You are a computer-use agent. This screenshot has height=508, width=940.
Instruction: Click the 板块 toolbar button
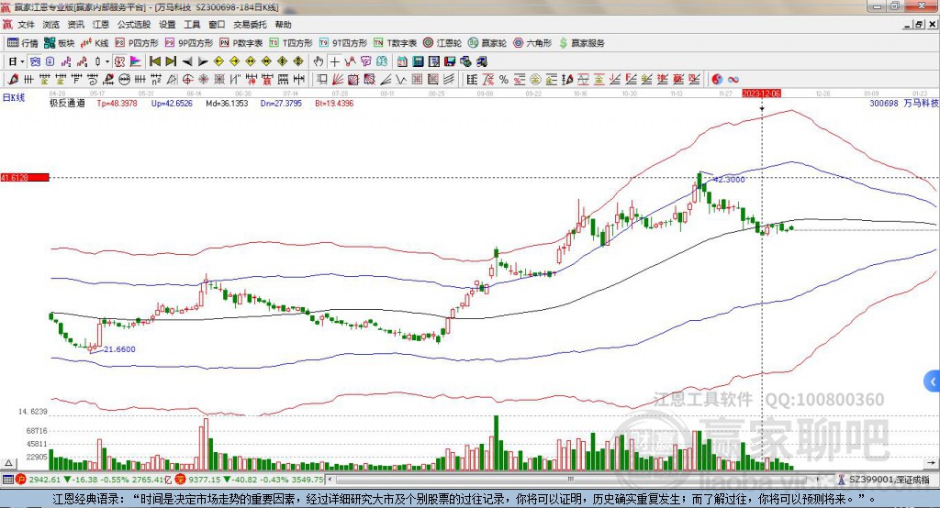coord(60,43)
